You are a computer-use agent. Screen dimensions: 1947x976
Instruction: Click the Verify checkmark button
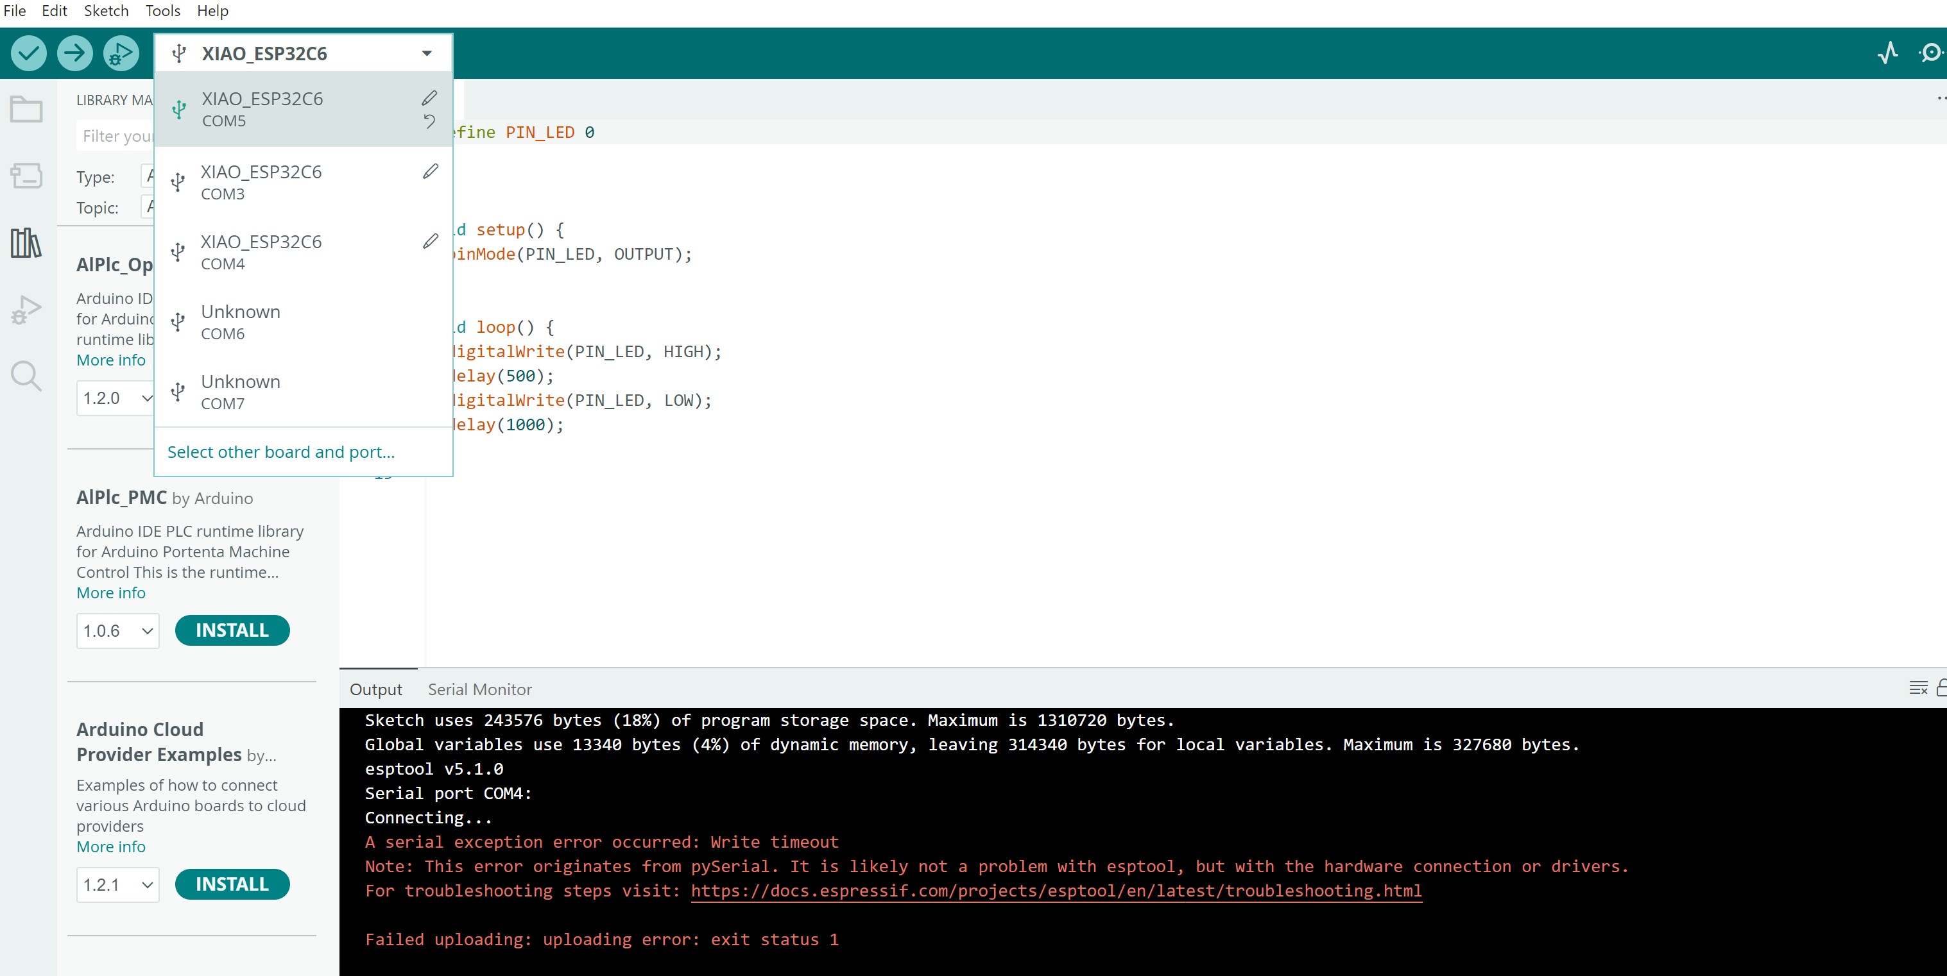[x=29, y=54]
